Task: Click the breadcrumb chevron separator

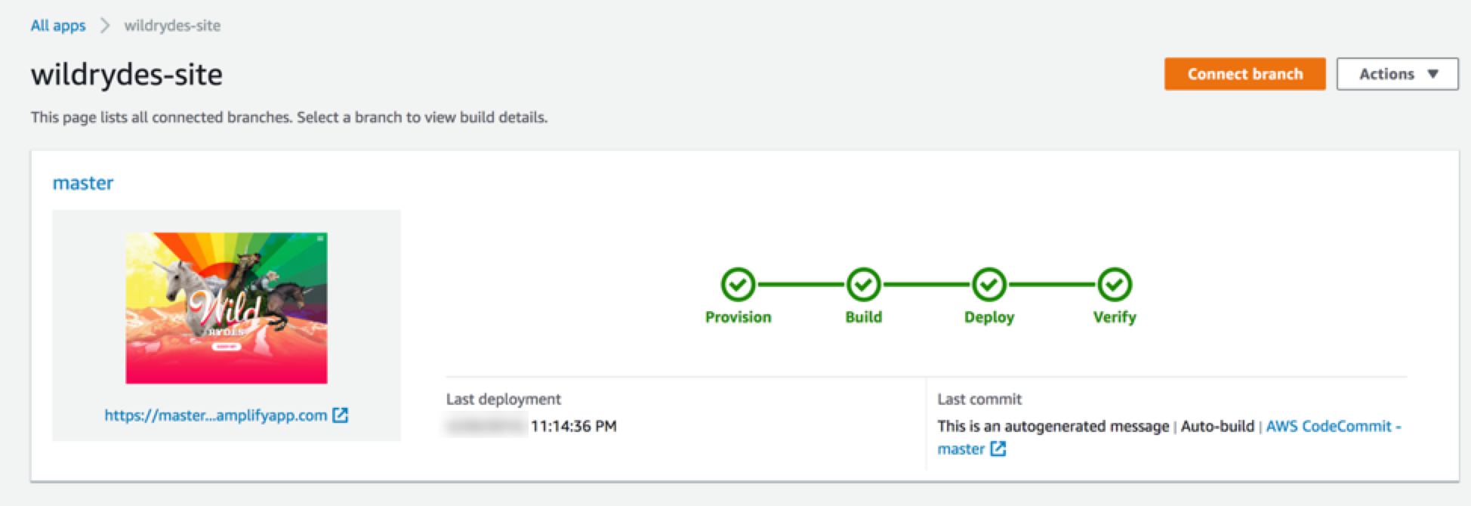Action: coord(105,26)
